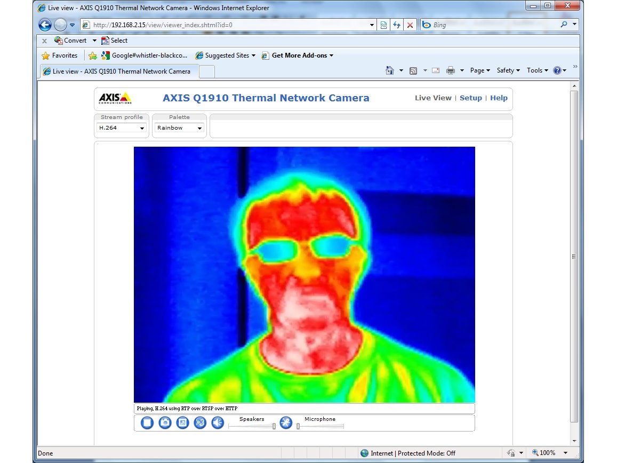This screenshot has height=463, width=617.
Task: Click the RSS feeds icon
Action: tap(413, 71)
